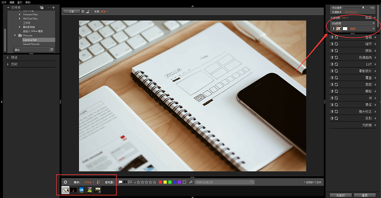The width and height of the screenshot is (381, 198).
Task: Toggle the 细节 panel on/off switch
Action: pyautogui.click(x=331, y=44)
